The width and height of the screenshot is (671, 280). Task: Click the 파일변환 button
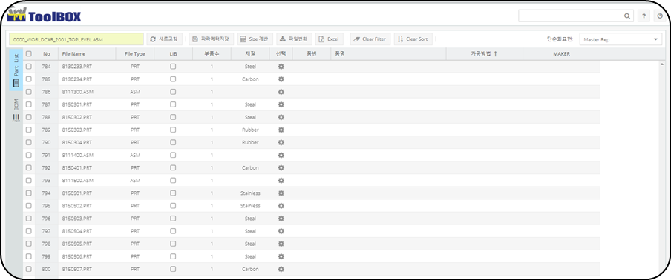pos(295,39)
